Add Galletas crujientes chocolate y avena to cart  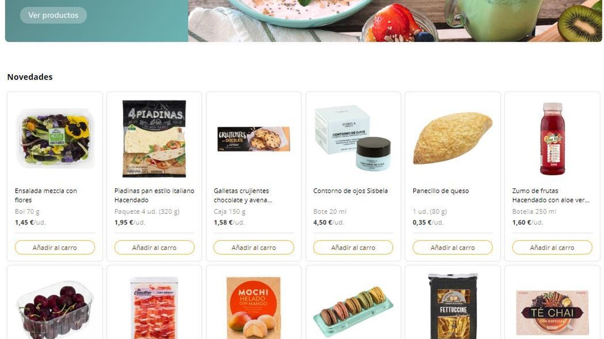coord(254,247)
